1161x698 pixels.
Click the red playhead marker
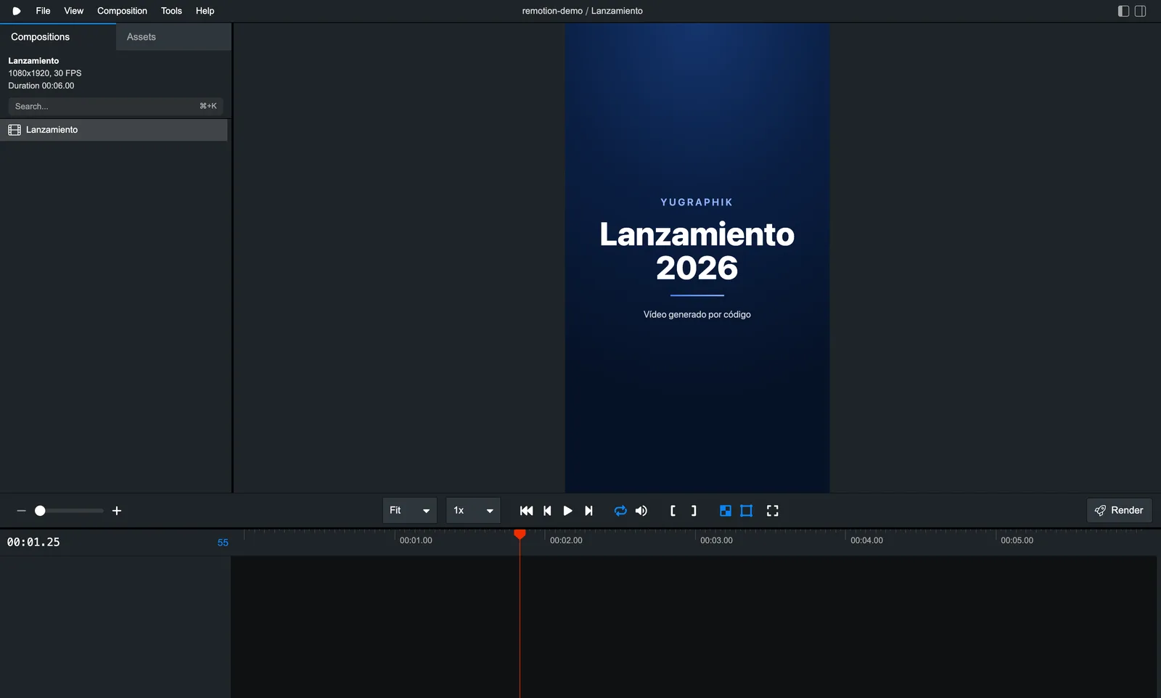[520, 534]
